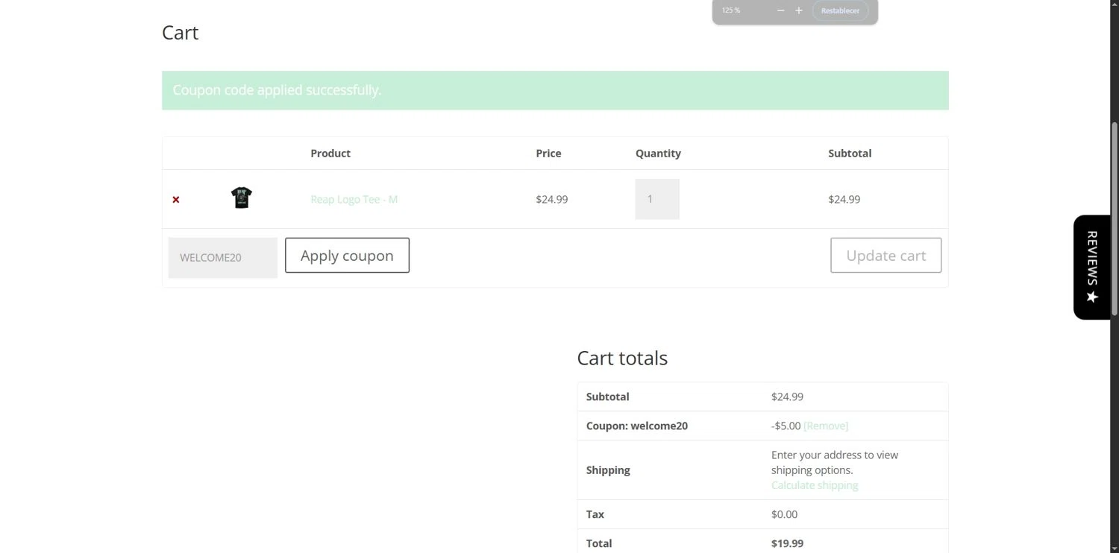Image resolution: width=1119 pixels, height=553 pixels.
Task: Remove Reap Logo Tee using red X
Action: coord(176,200)
